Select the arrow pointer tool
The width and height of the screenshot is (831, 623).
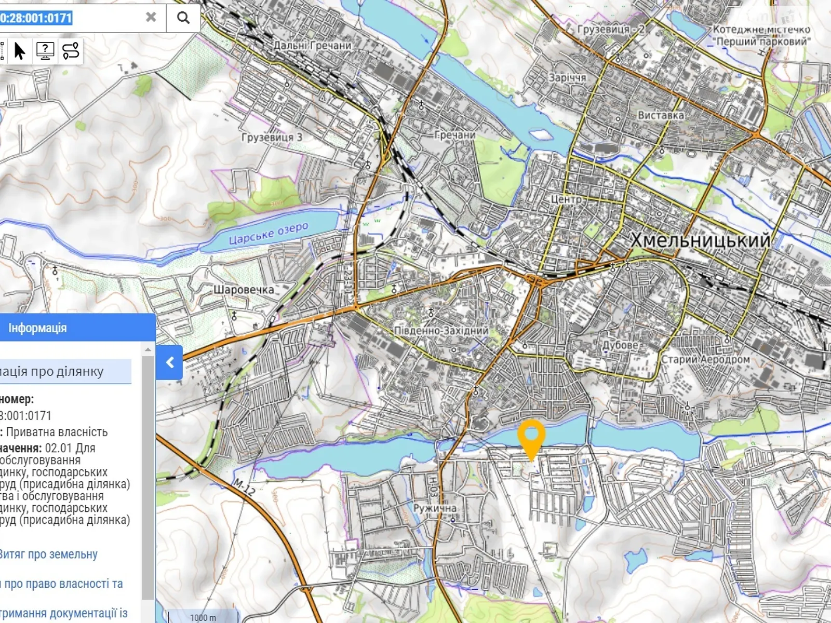tap(20, 51)
